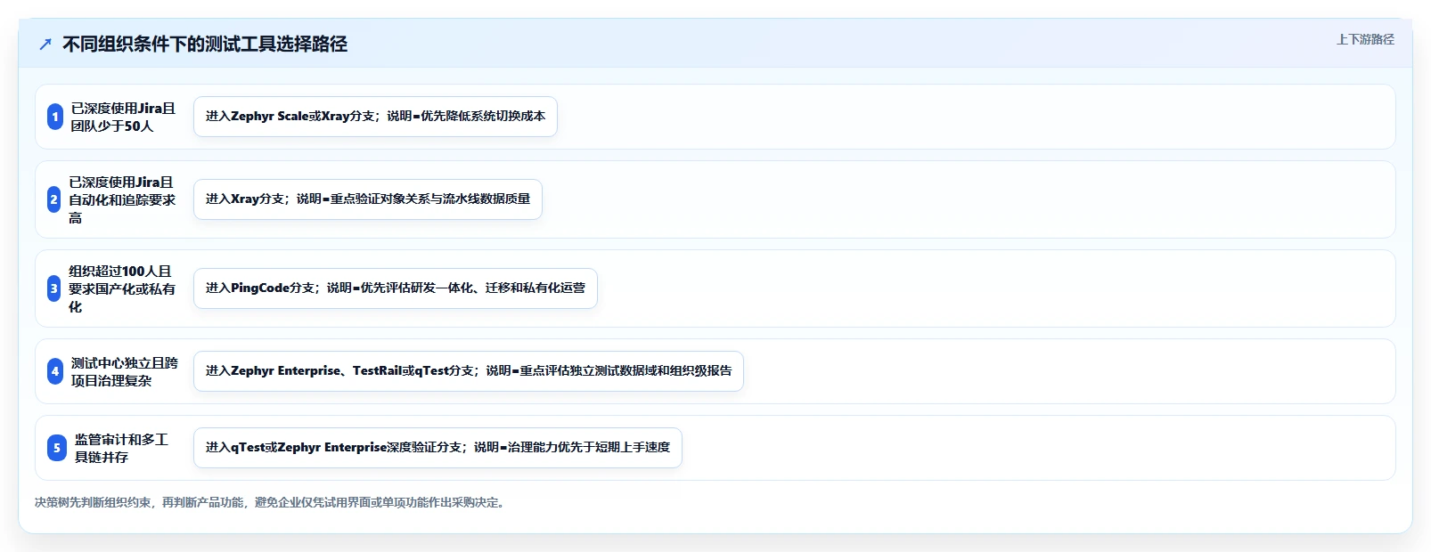Click the step 4 number badge
This screenshot has height=552, width=1431.
click(55, 371)
